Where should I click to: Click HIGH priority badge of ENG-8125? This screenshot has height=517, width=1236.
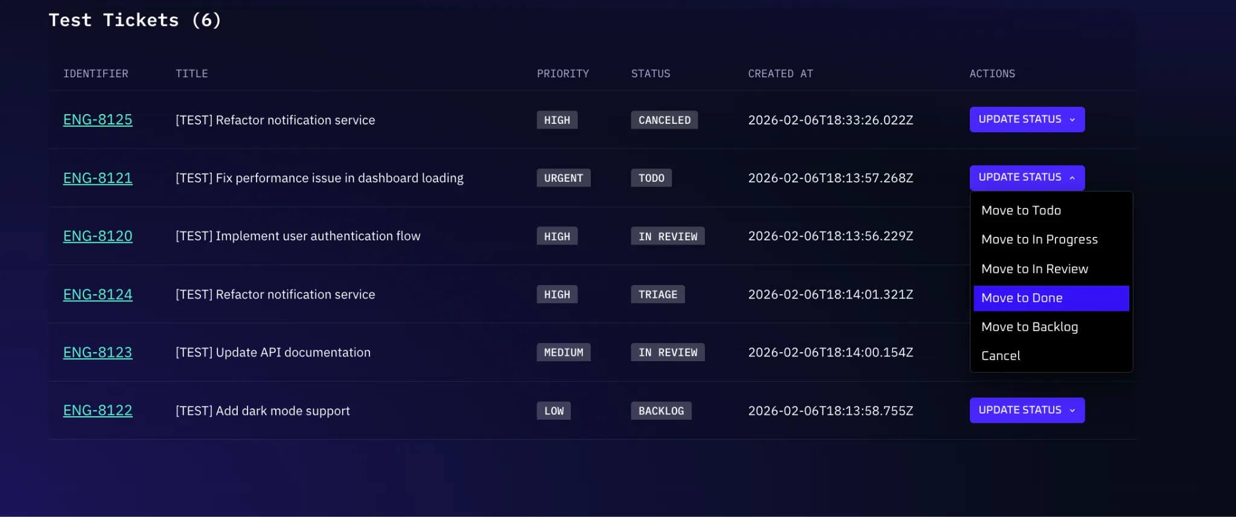point(557,120)
